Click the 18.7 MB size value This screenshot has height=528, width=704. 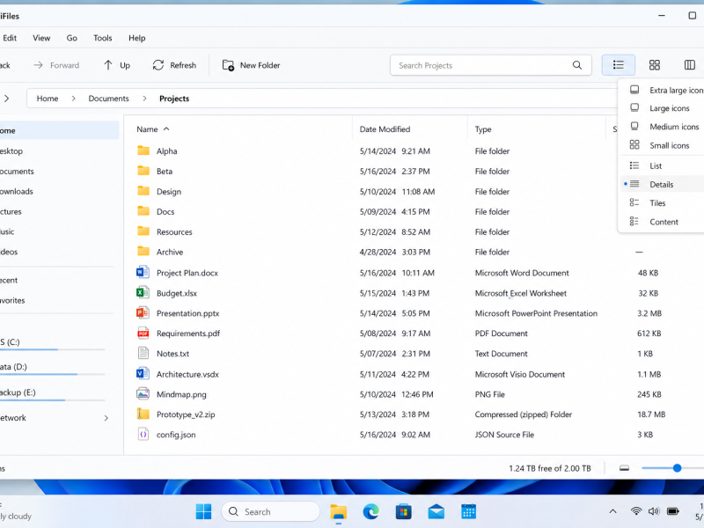pos(651,414)
